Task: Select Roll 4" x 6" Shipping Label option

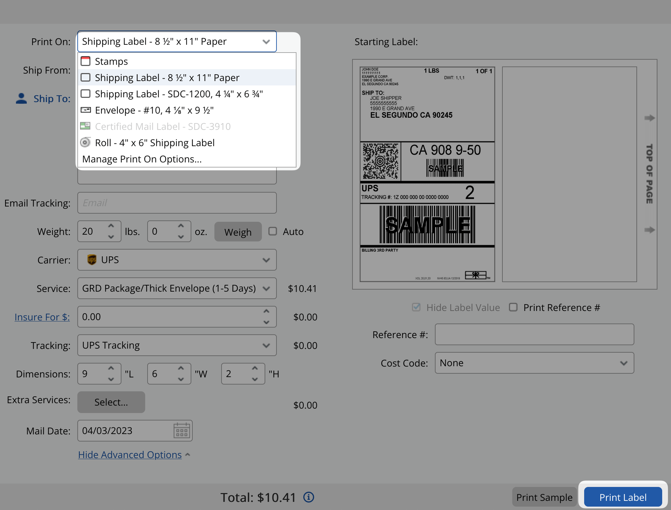Action: [x=187, y=142]
